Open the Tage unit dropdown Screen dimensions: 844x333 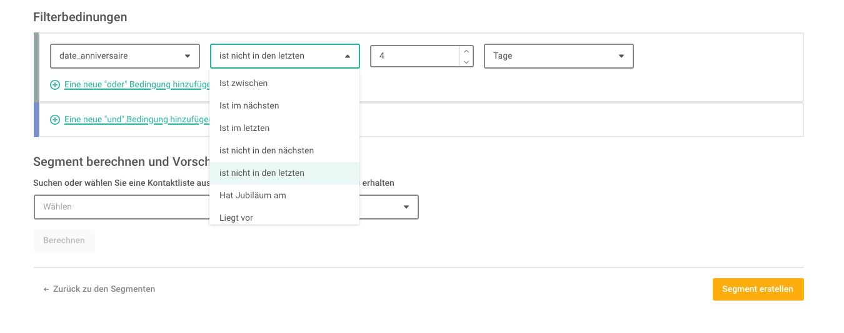coord(559,55)
